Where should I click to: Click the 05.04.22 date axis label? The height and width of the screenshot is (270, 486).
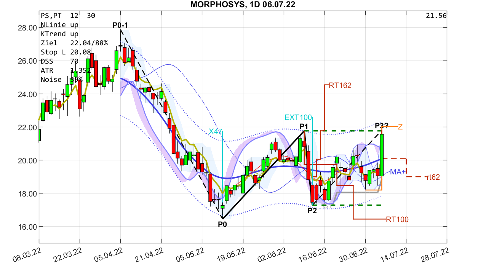(107, 254)
